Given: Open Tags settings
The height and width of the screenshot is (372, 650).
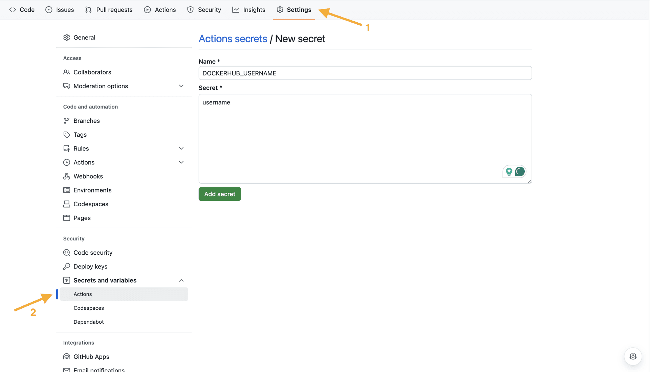Looking at the screenshot, I should pyautogui.click(x=124, y=135).
